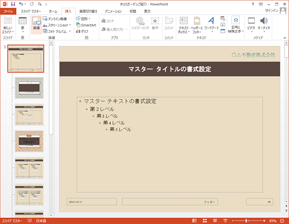Screen dimensions: 289x224
Task: Switch to normal view from status bar
Action: coord(194,221)
